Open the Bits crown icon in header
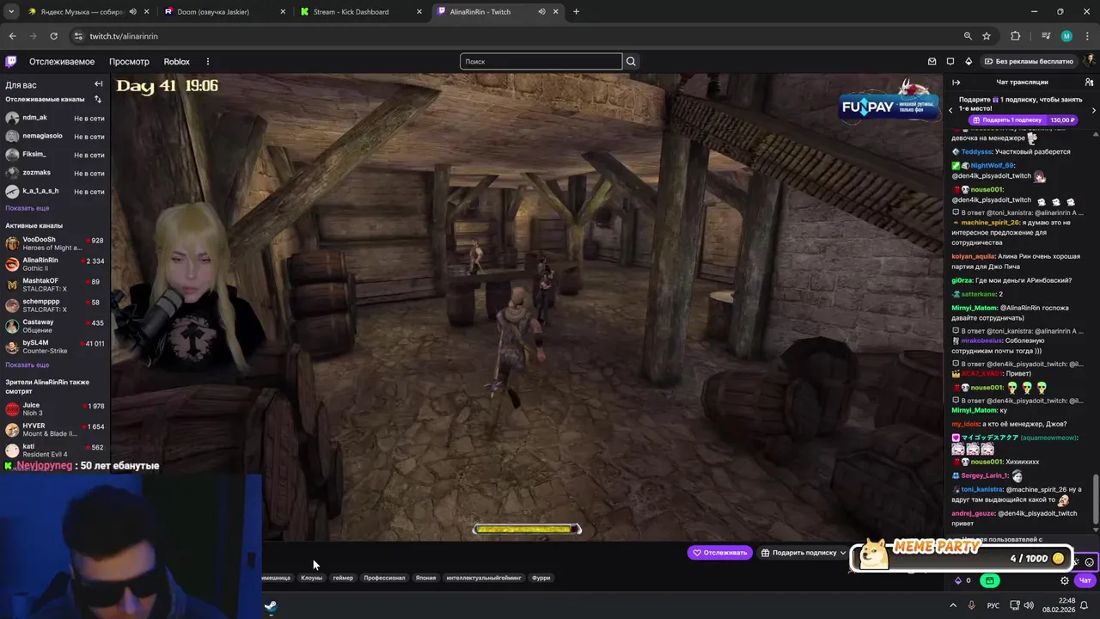Viewport: 1100px width, 619px height. click(x=969, y=61)
